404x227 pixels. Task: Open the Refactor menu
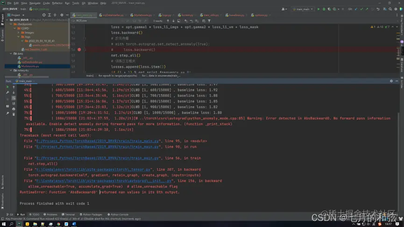pos(57,3)
